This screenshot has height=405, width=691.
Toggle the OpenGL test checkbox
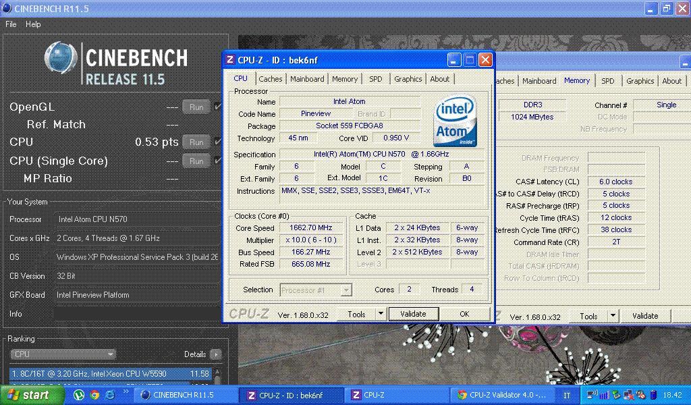(217, 106)
